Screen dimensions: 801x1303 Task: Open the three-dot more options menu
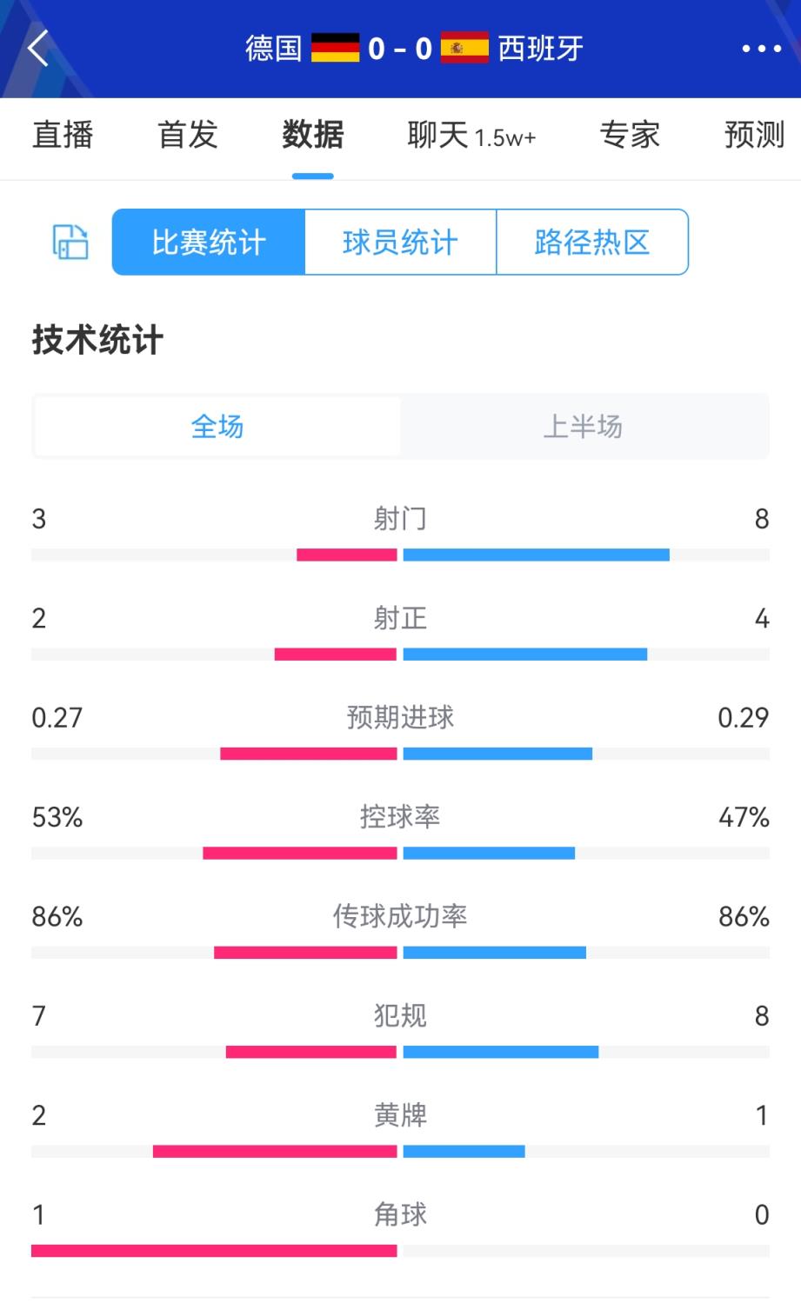[x=761, y=49]
